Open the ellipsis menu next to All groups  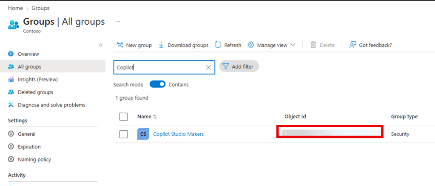click(118, 21)
